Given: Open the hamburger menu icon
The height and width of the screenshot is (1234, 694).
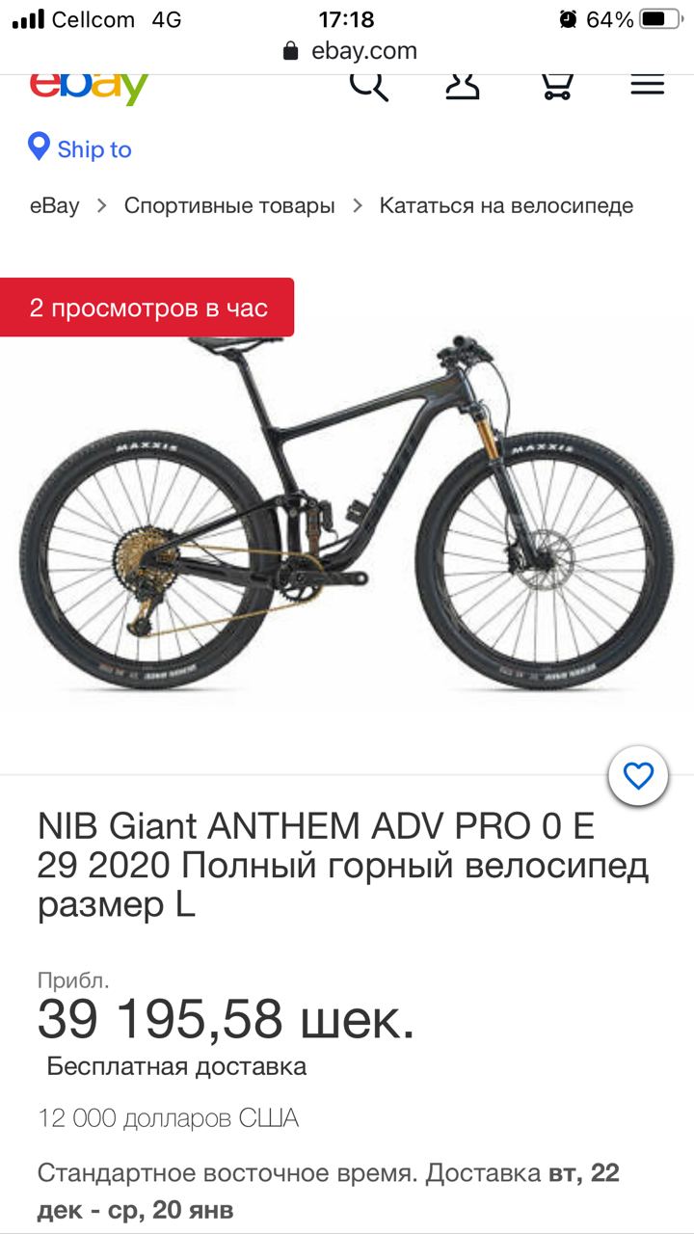Looking at the screenshot, I should click(648, 85).
